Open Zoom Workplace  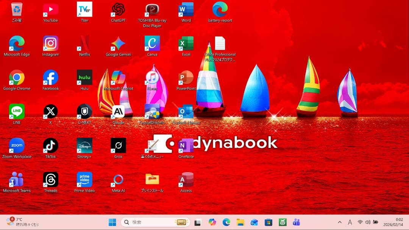(17, 146)
